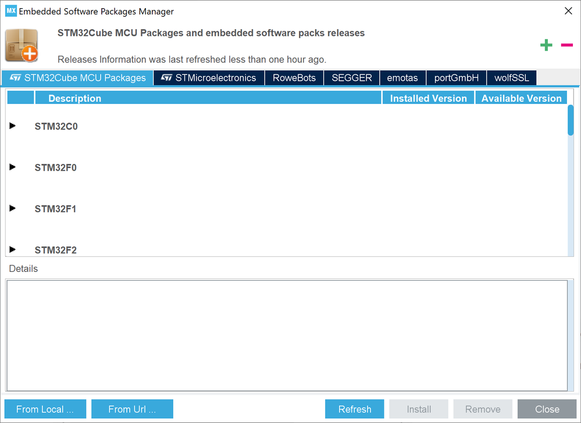Click the pink minus collapse-all icon

(566, 45)
